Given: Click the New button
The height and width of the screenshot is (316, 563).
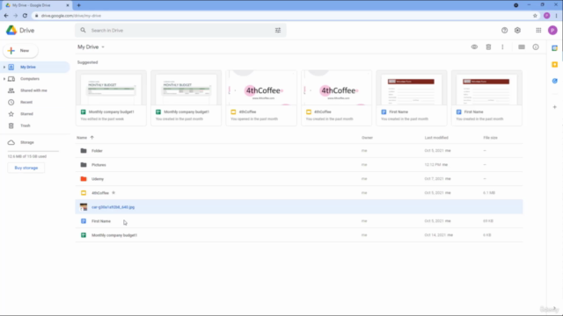Looking at the screenshot, I should (20, 51).
